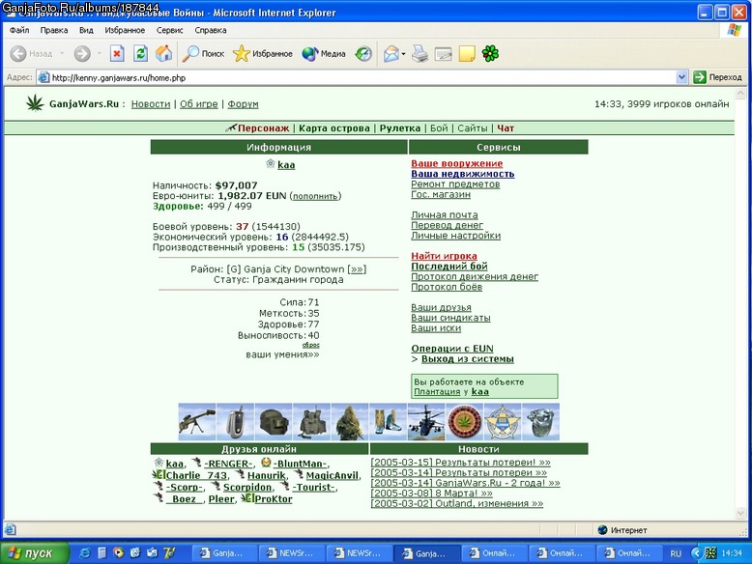
Task: Open the Back button history dropdown arrow
Action: [62, 54]
